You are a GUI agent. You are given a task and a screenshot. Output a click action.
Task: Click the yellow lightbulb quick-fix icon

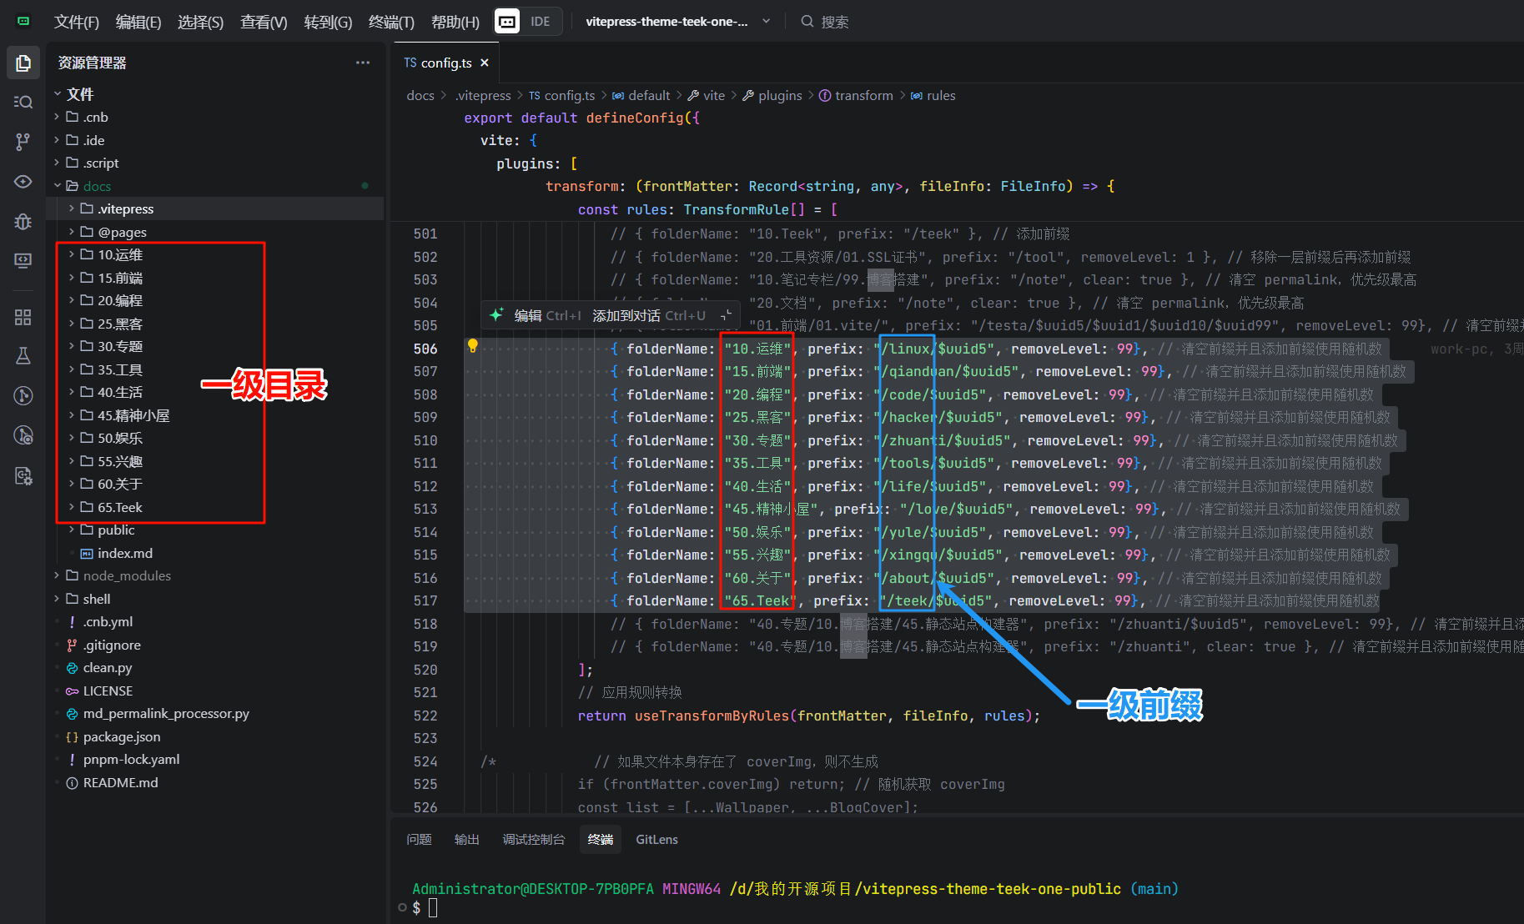473,346
